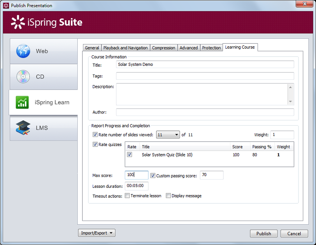
Task: Select the Solar System Quiz (Slide 10) row
Action: [x=209, y=154]
